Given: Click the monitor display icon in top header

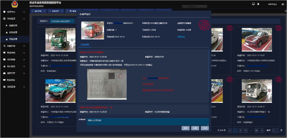Looking at the screenshot, I should (253, 4).
